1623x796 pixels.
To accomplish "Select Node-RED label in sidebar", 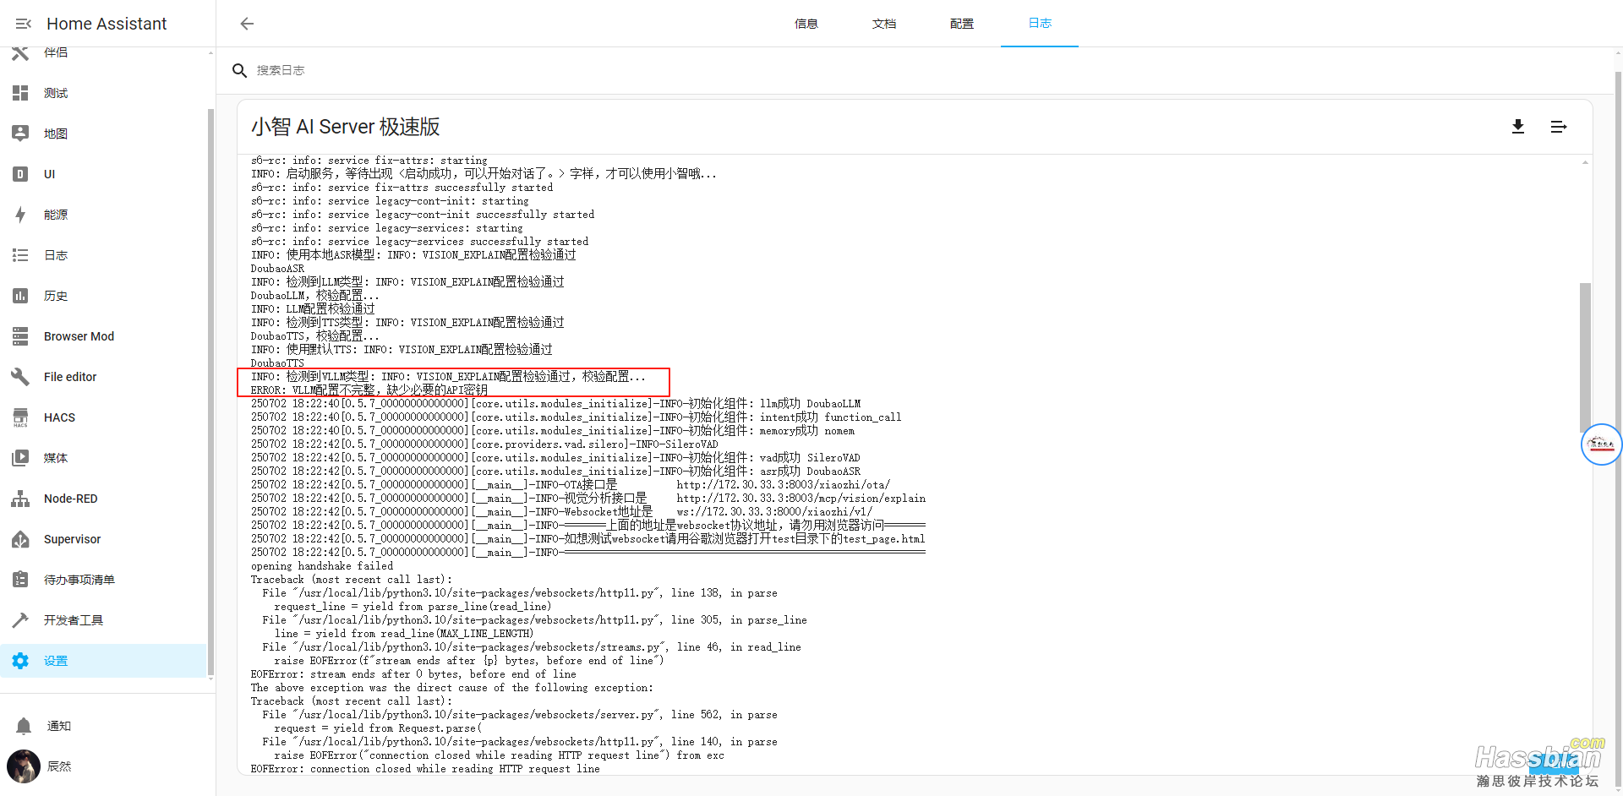I will coord(71,499).
